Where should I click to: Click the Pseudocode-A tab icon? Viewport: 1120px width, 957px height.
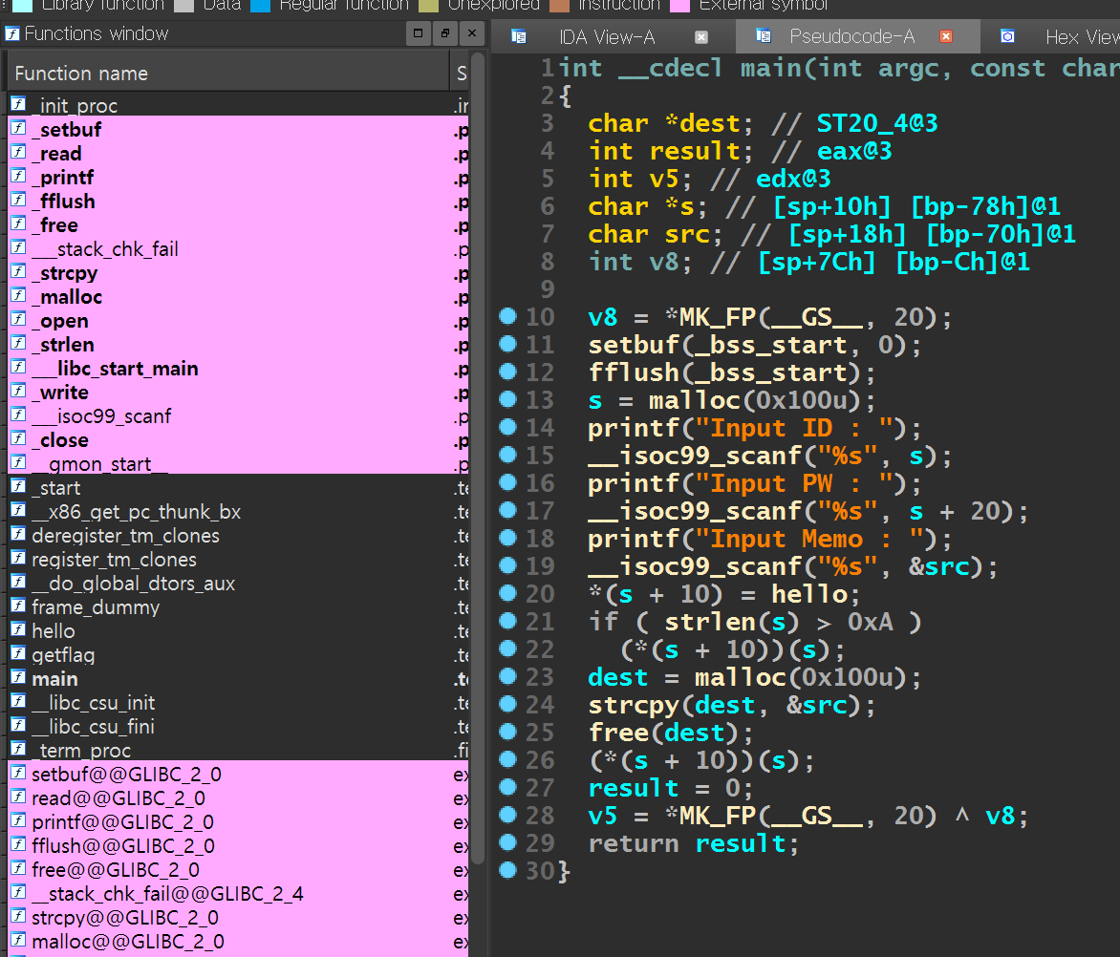[x=764, y=36]
